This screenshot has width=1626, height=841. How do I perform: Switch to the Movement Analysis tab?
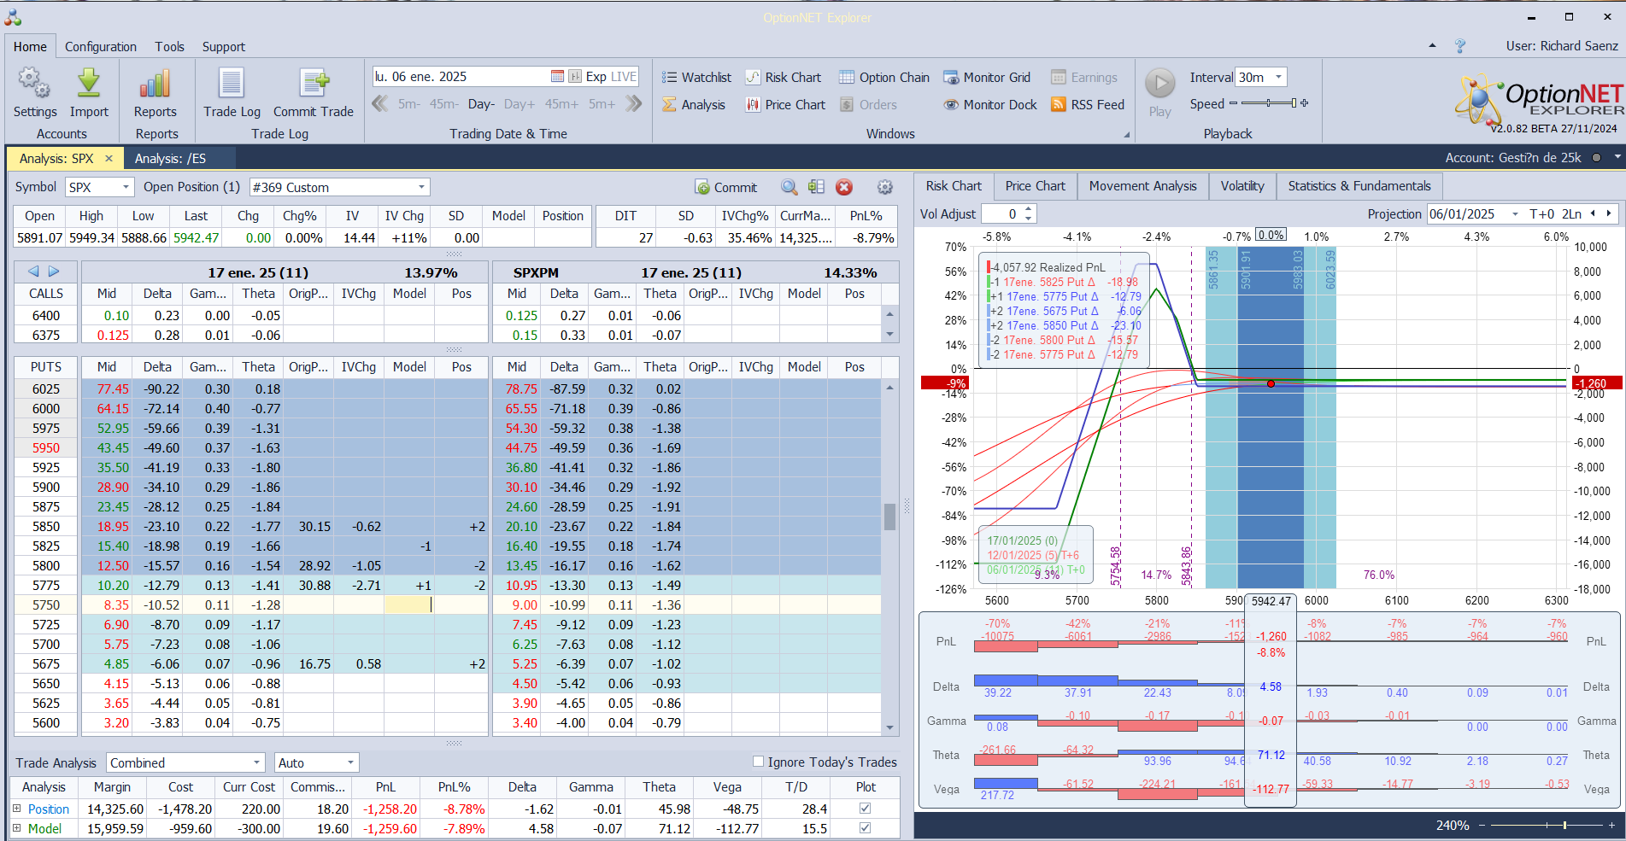point(1142,186)
